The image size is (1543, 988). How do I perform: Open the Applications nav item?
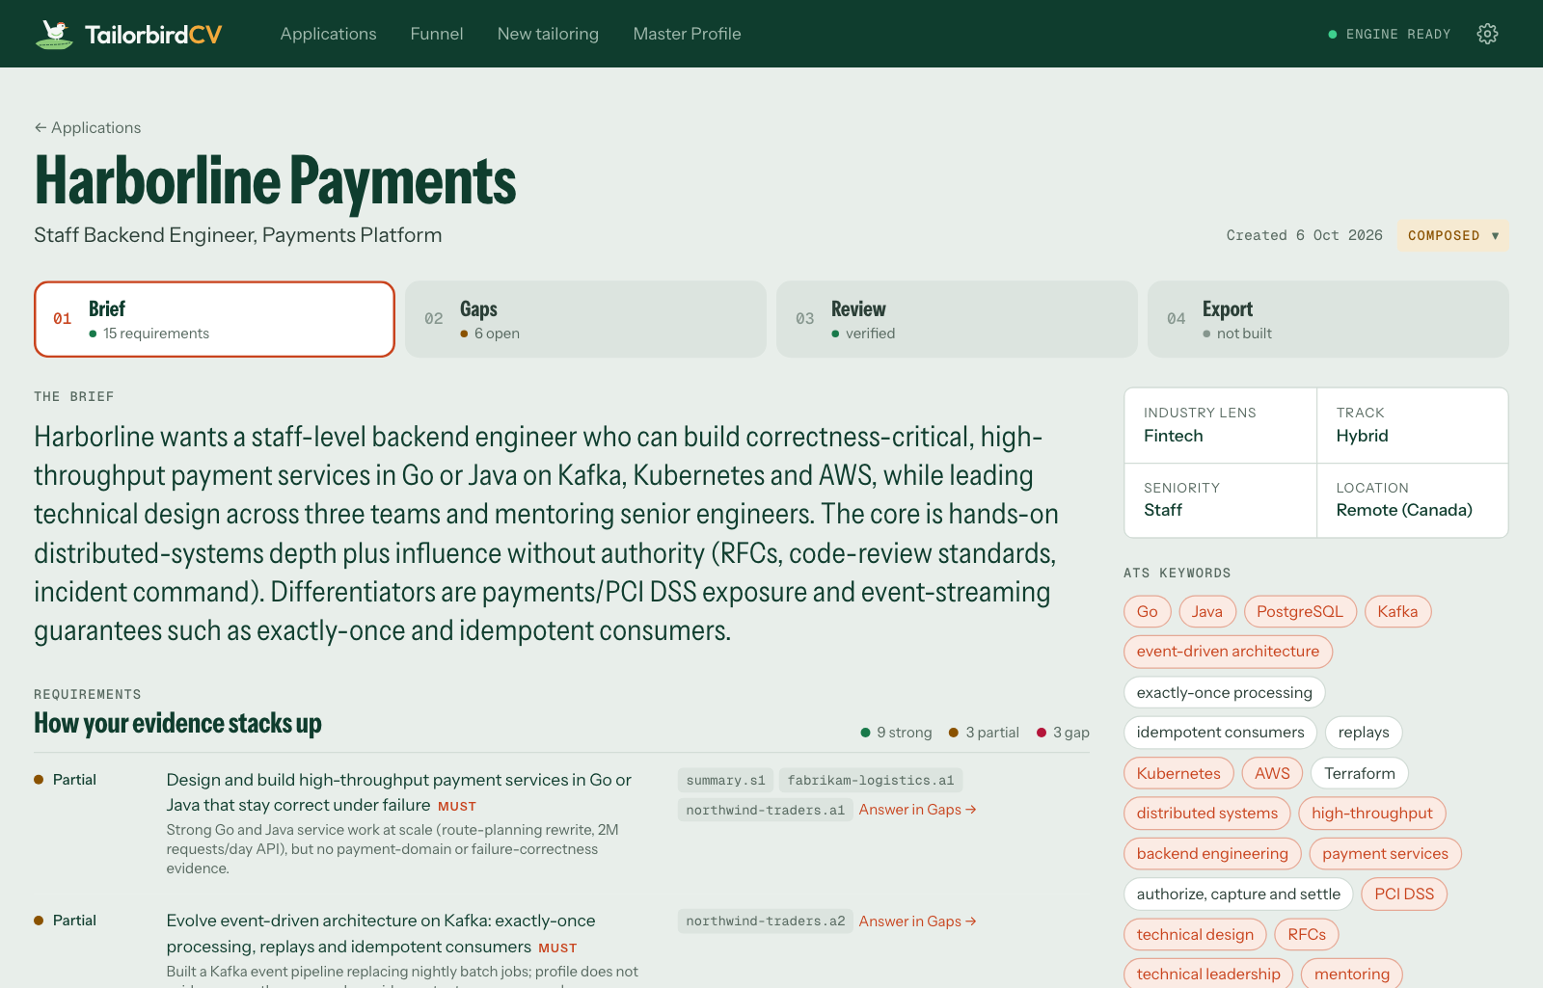coord(329,34)
